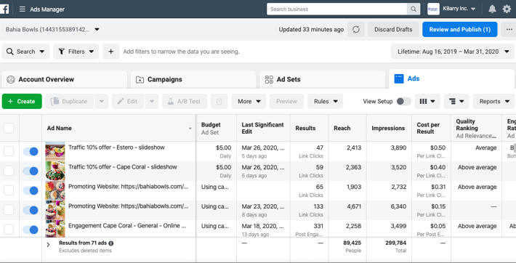Click the green Create button
Viewport: 516px width, 263px height.
click(22, 102)
